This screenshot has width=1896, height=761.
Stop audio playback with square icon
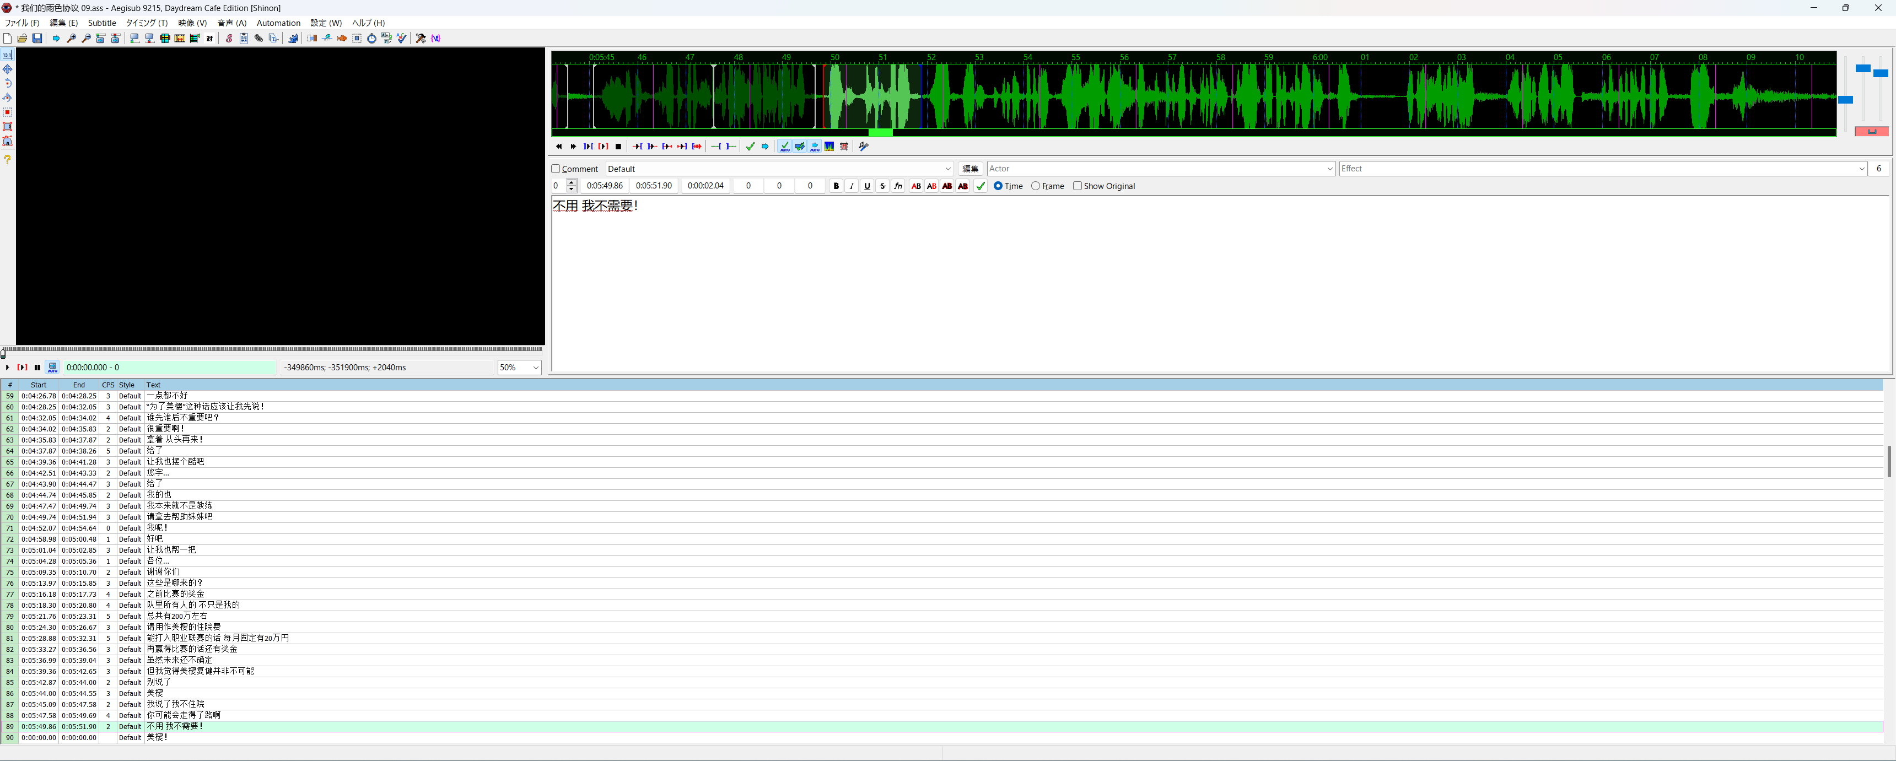[618, 147]
